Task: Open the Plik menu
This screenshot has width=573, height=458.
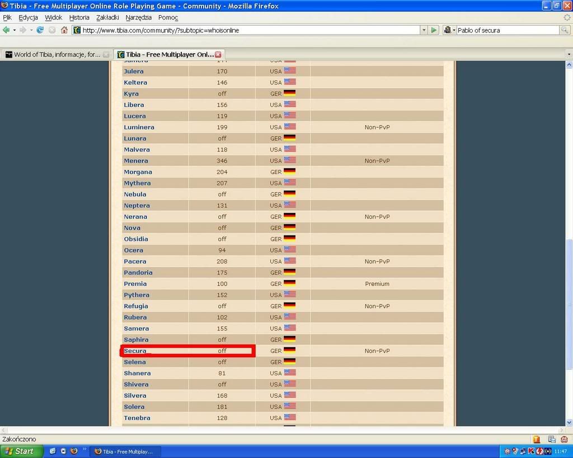Action: point(7,17)
